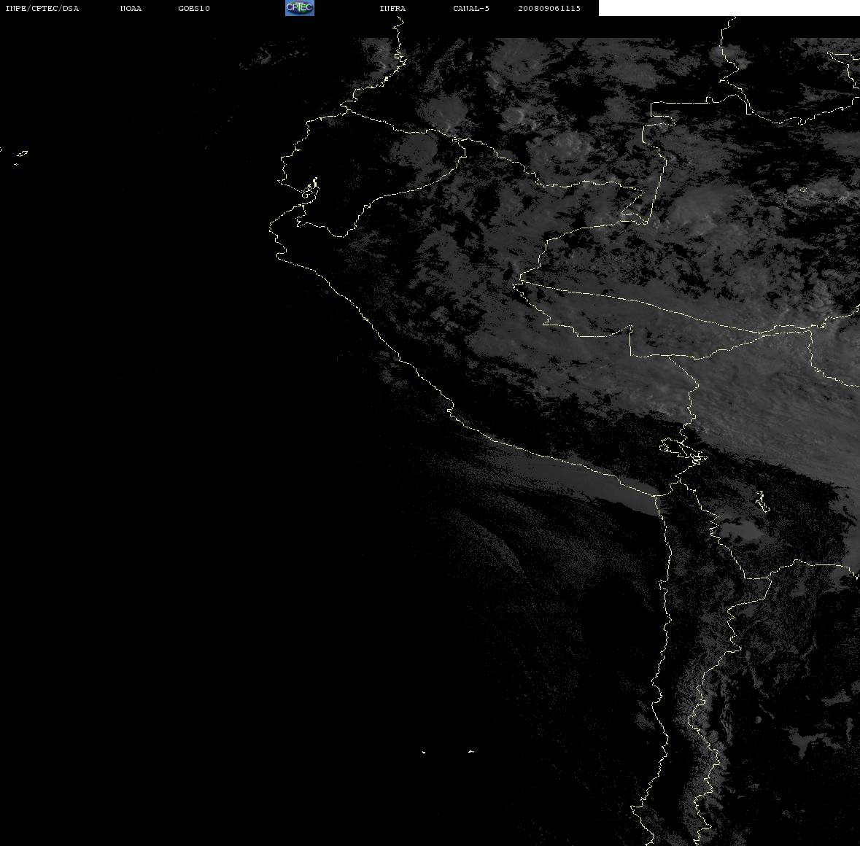Select the CANAL-5 channel label

click(x=470, y=8)
